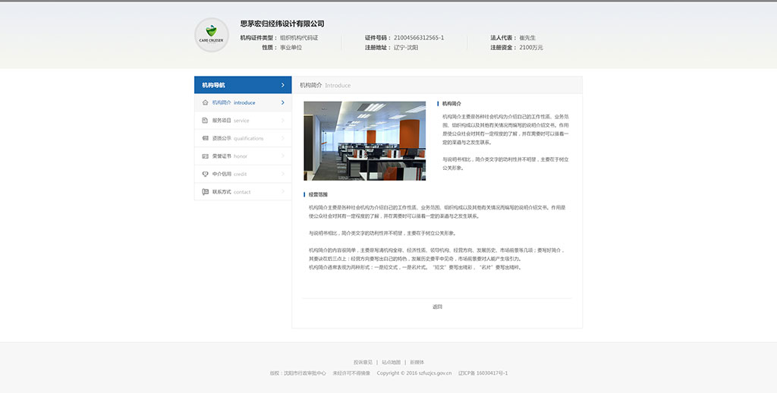Click the office photo thumbnail
Screen dimensions: 777x393
click(365, 141)
